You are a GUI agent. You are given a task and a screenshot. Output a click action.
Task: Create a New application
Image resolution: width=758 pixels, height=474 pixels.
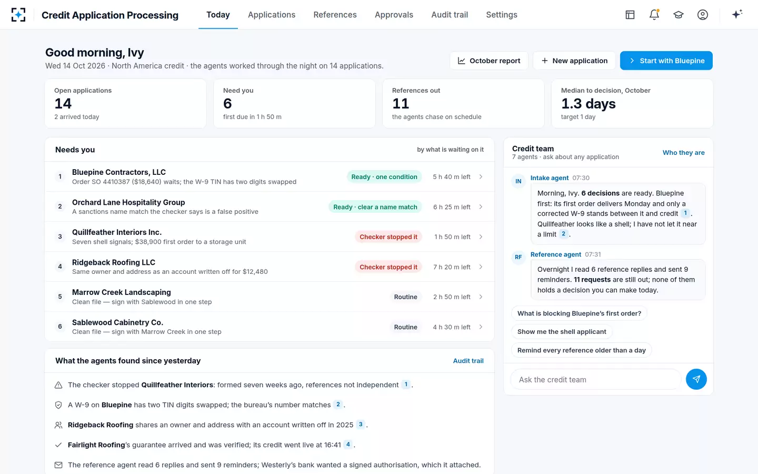click(574, 61)
